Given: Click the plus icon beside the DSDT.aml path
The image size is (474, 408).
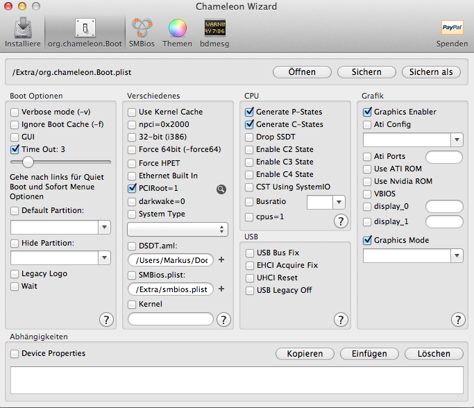Looking at the screenshot, I should click(x=221, y=260).
